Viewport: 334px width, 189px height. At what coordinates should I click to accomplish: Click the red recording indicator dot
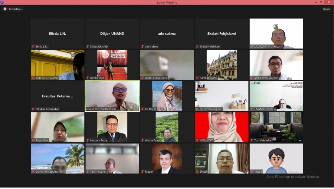5,9
